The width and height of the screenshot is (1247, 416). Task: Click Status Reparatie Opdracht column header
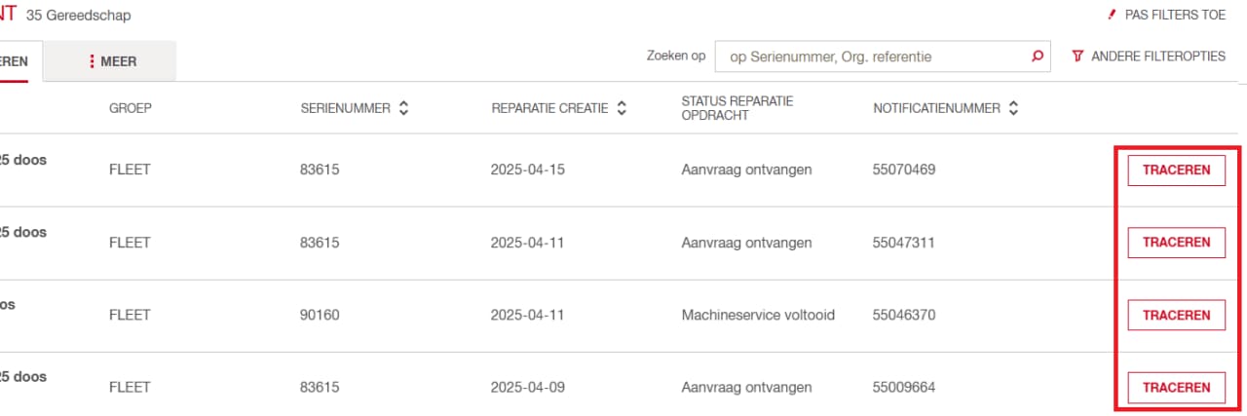(x=737, y=108)
